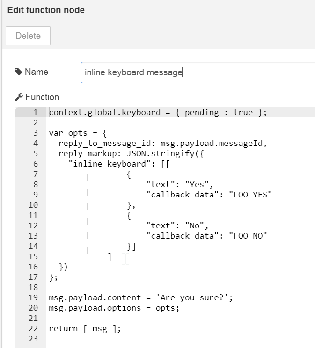Click the msg.payload.options assignment line

coord(114,308)
